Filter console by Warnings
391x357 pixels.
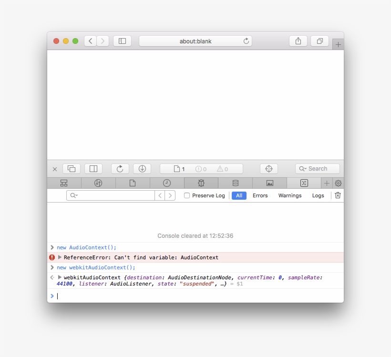point(290,195)
